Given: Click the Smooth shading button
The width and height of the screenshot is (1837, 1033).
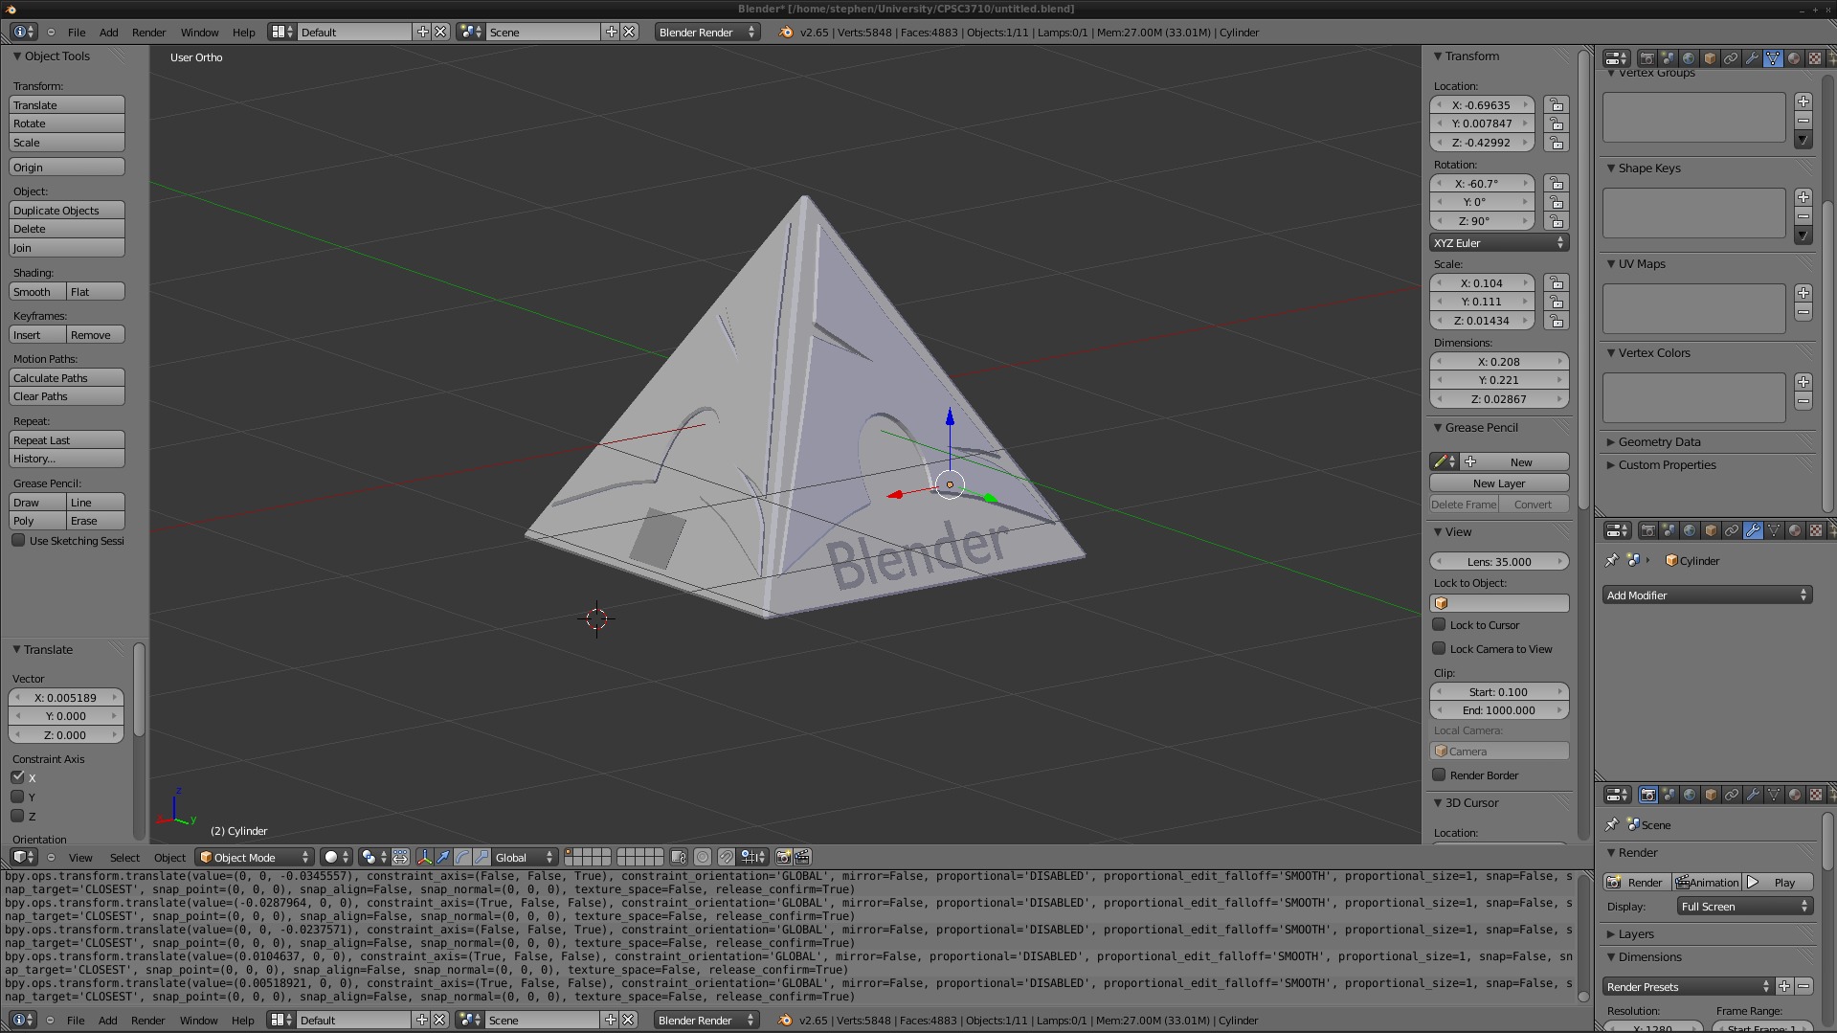Looking at the screenshot, I should (37, 292).
